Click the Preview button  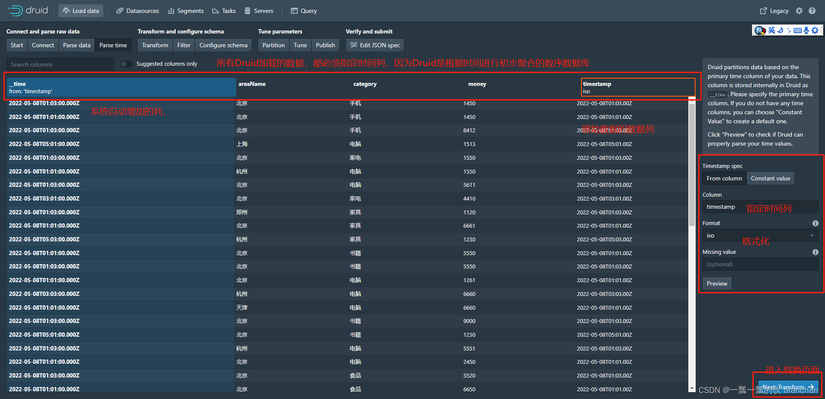717,283
